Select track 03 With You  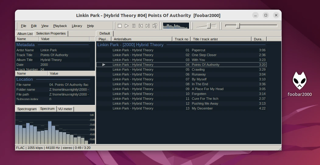181,60
